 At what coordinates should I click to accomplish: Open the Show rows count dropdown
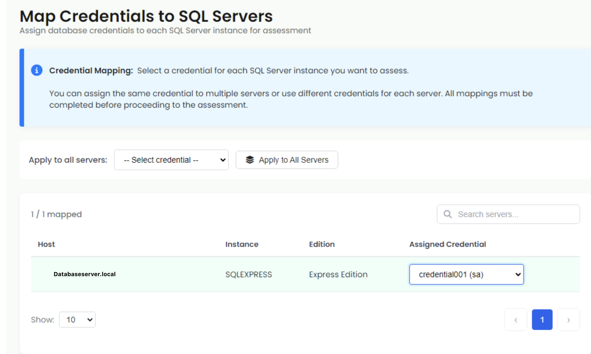pos(77,319)
